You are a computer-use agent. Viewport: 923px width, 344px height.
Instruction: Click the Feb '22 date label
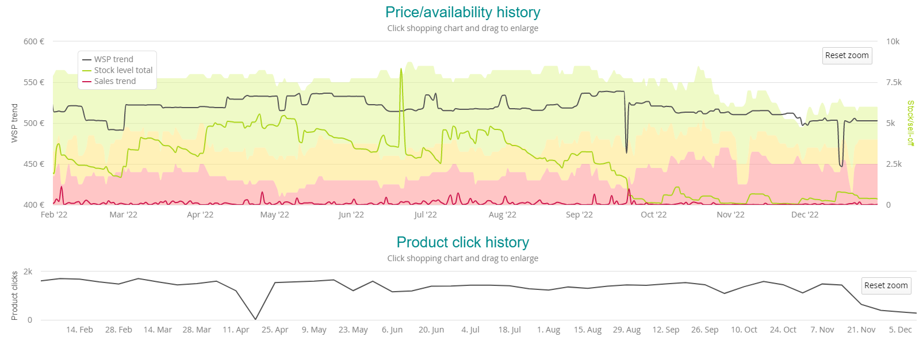[54, 215]
